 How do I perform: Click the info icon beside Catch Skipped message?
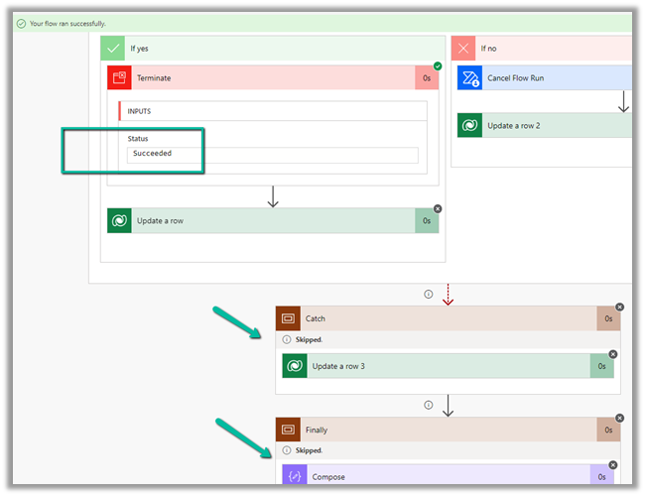[x=287, y=339]
